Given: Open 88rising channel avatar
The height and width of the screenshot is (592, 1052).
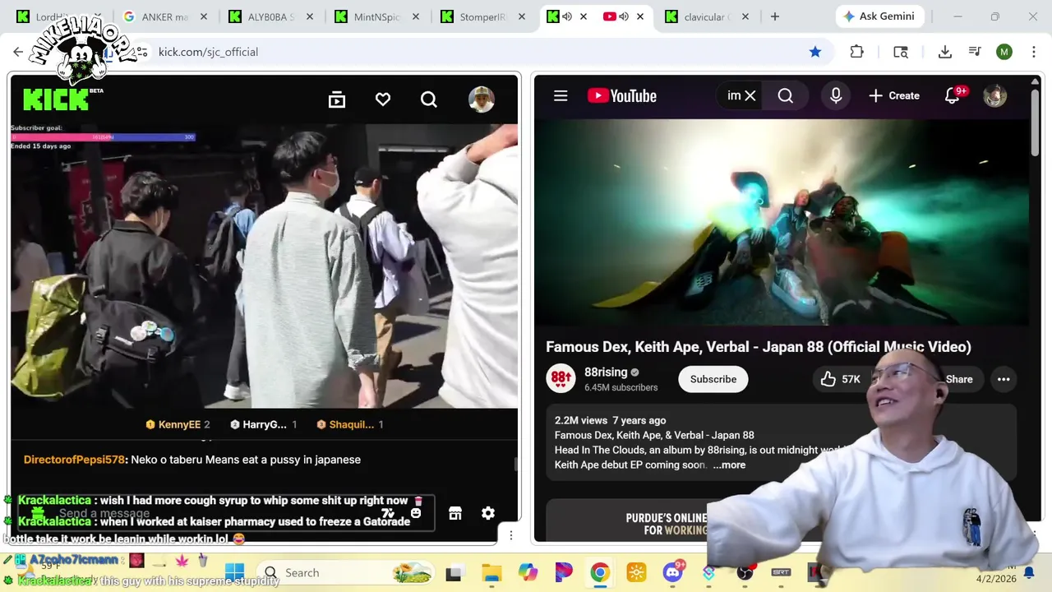Looking at the screenshot, I should (x=561, y=378).
